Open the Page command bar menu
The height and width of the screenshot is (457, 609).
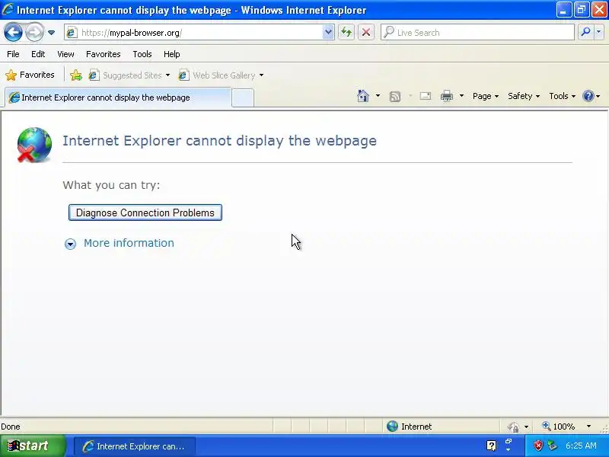(486, 96)
